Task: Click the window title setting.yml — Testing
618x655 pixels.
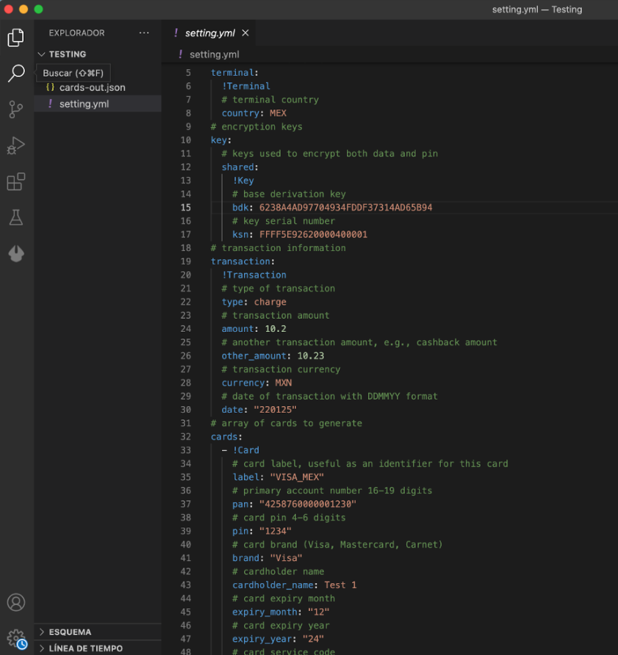Action: (537, 10)
